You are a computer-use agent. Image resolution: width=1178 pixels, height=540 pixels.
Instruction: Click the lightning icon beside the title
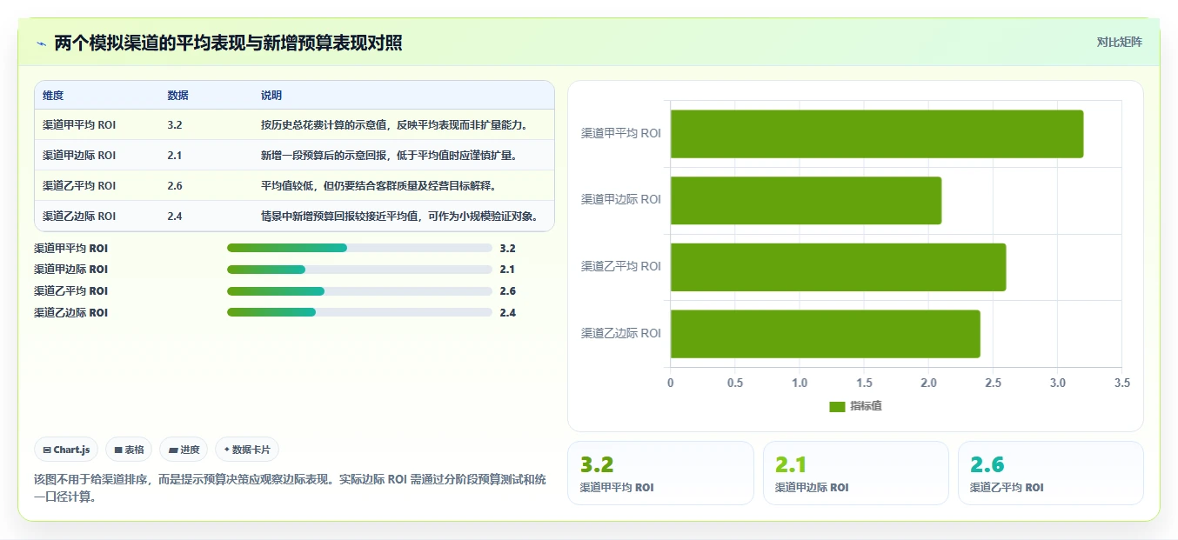pos(41,43)
